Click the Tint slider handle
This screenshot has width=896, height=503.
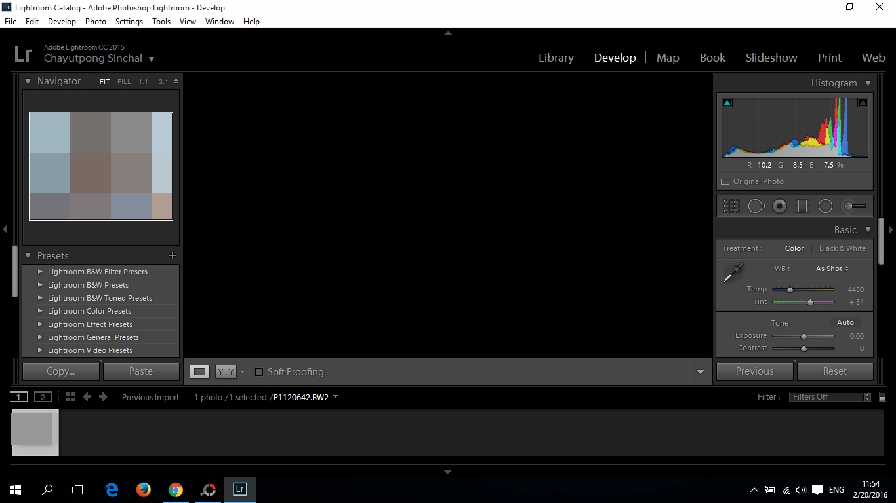tap(810, 302)
